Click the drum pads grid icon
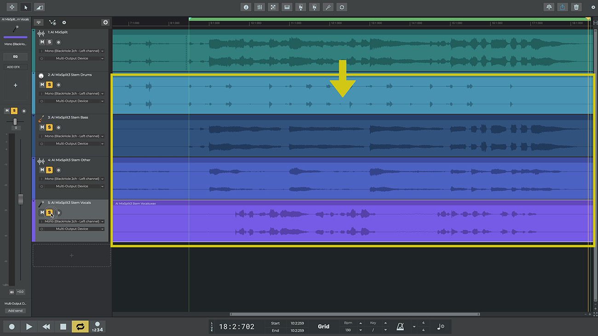The width and height of the screenshot is (598, 336). pyautogui.click(x=273, y=7)
